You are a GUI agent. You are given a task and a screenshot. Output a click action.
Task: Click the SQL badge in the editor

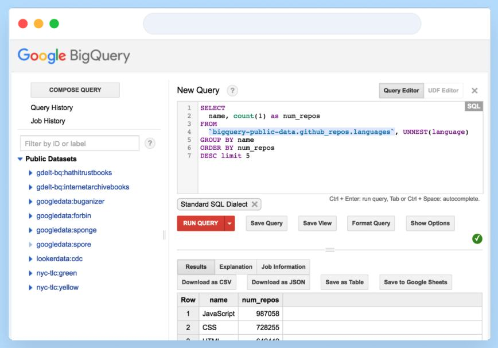(x=473, y=106)
